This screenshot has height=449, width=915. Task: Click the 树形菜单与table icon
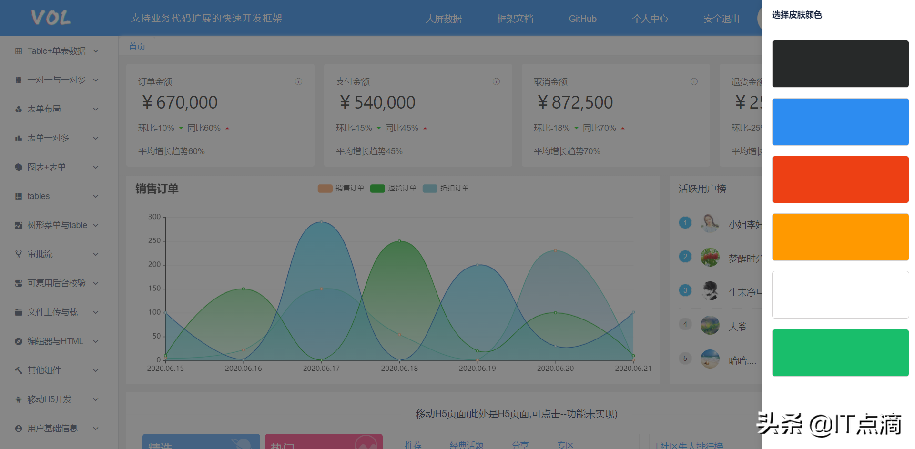[19, 225]
